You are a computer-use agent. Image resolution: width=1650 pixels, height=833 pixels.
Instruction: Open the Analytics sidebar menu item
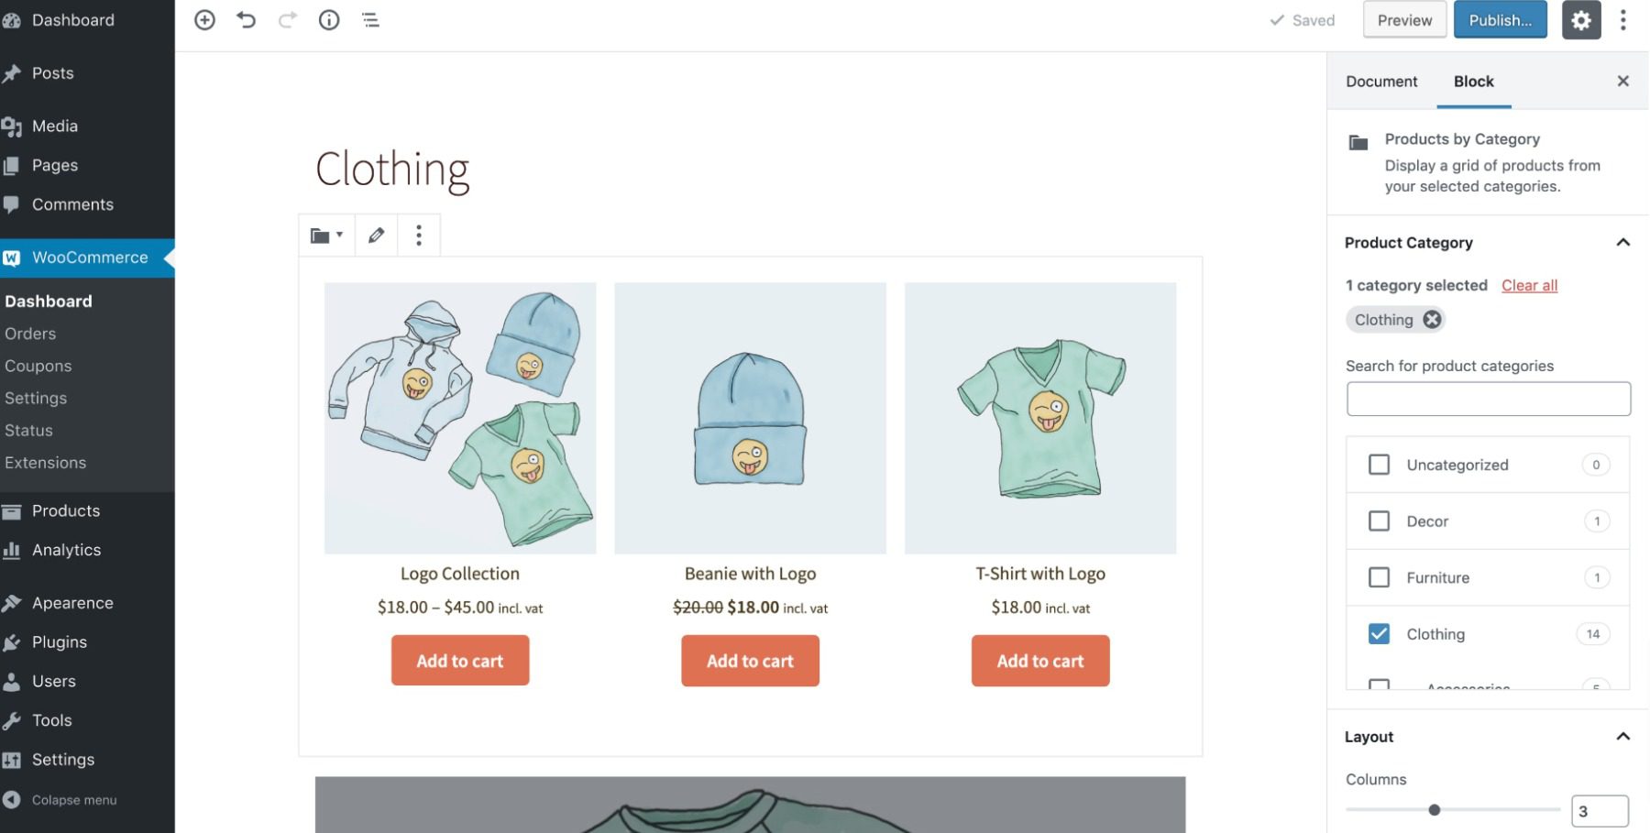[x=66, y=549]
